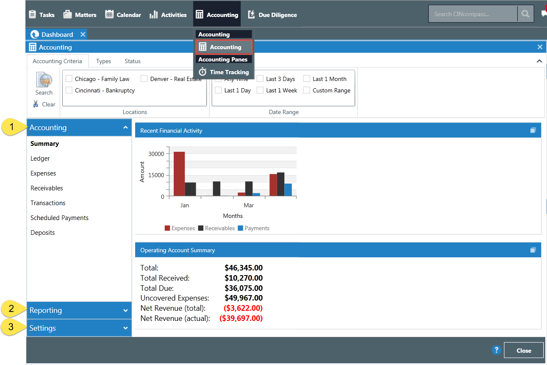The image size is (547, 365).
Task: Open the Calendar icon in the top bar
Action: pos(109,14)
